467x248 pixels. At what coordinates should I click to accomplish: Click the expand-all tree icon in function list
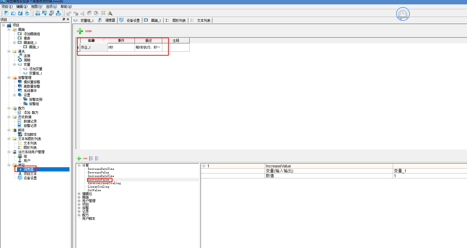(x=91, y=158)
